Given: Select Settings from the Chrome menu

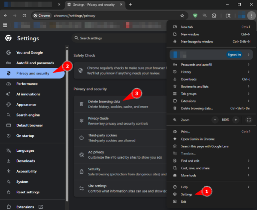Looking at the screenshot, I should tap(187, 194).
